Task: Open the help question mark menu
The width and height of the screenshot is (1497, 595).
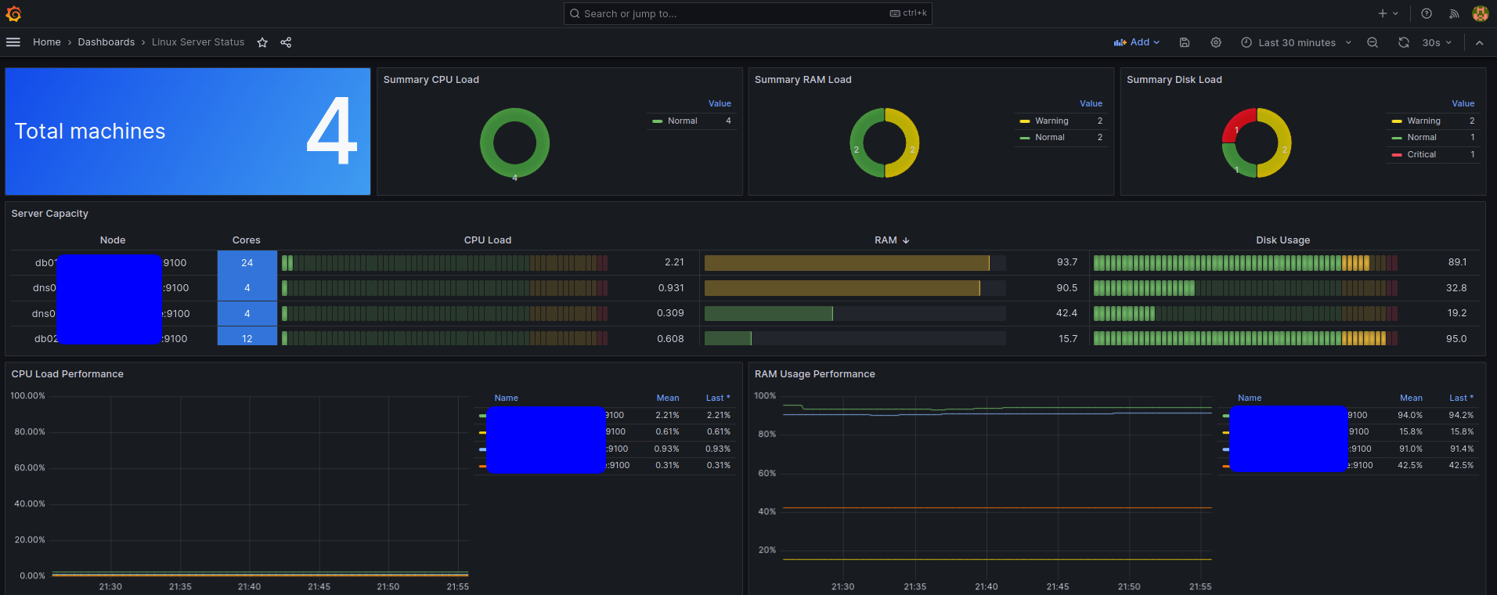Action: (1427, 13)
